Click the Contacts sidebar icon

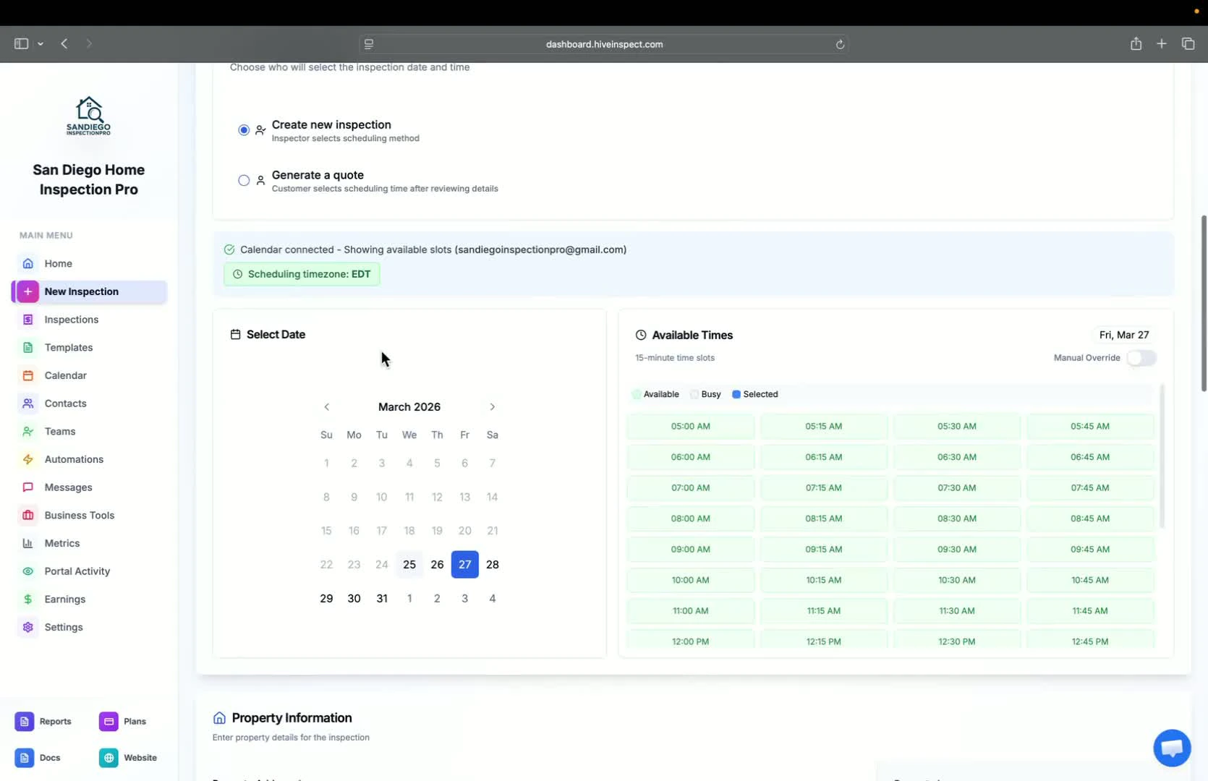[x=27, y=404]
